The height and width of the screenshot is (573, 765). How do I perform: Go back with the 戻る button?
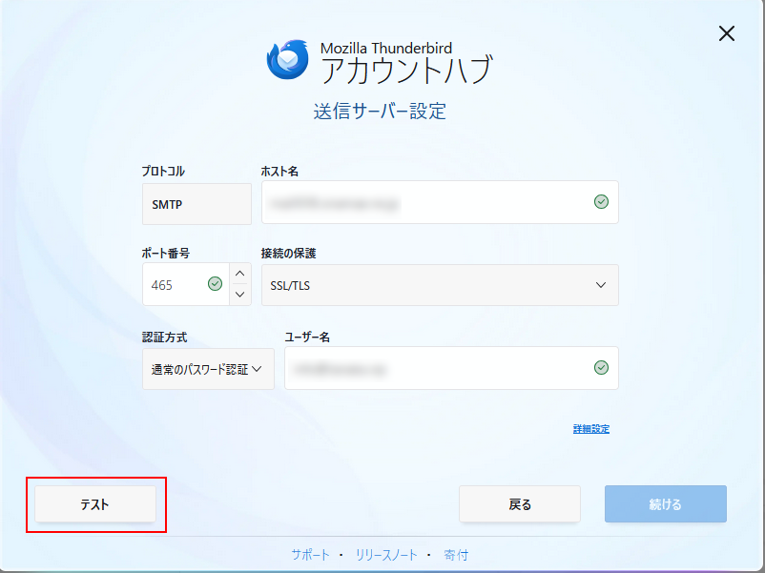[x=520, y=503]
